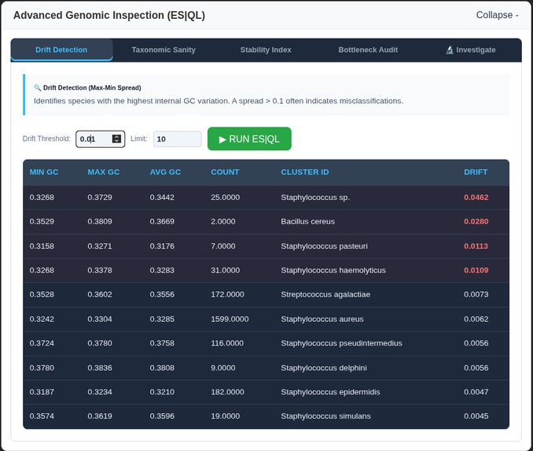Image resolution: width=533 pixels, height=451 pixels.
Task: Click the drift value 0.0062
Action: [476, 320]
